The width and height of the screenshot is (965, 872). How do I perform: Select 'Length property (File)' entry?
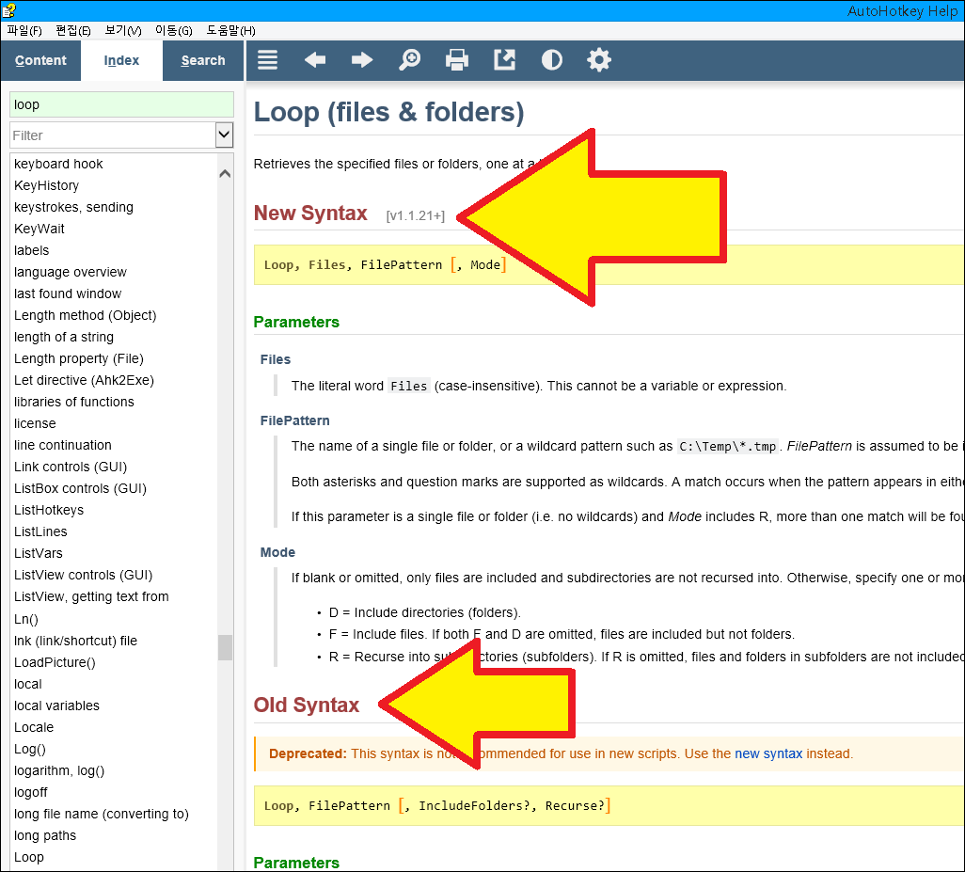point(79,358)
